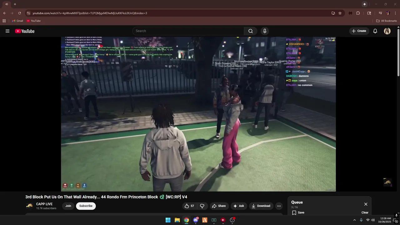Image resolution: width=400 pixels, height=225 pixels.
Task: Open the Create menu
Action: coord(359,31)
